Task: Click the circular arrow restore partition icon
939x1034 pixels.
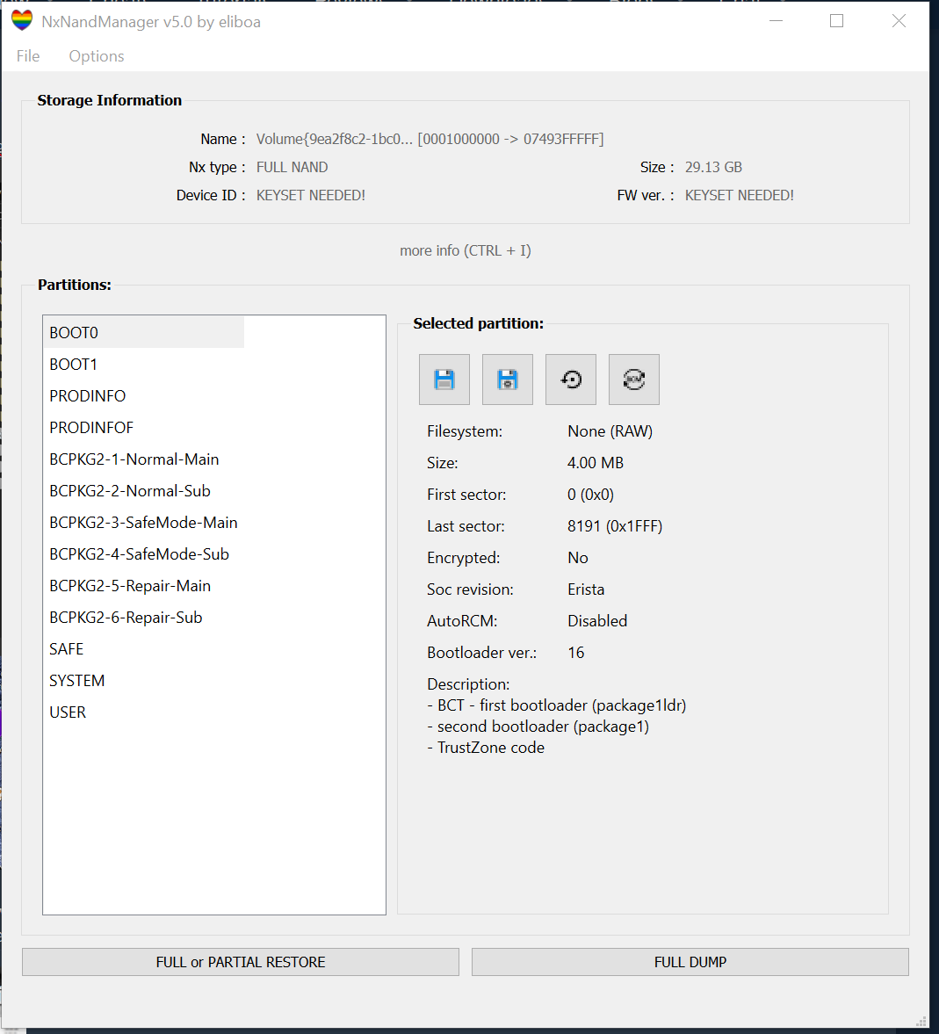Action: [x=571, y=380]
